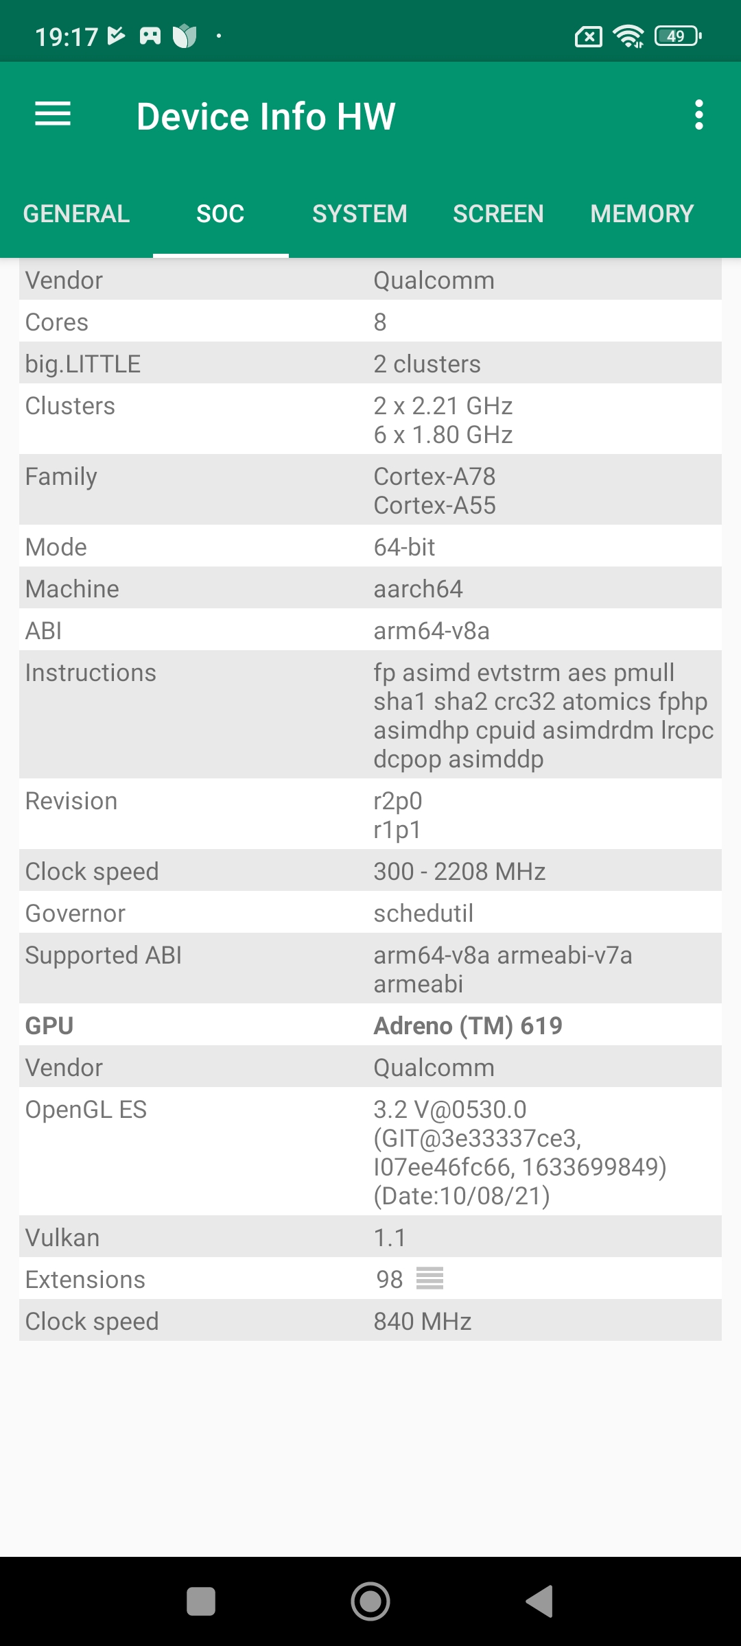
Task: Expand the GPU extensions list icon
Action: point(430,1278)
